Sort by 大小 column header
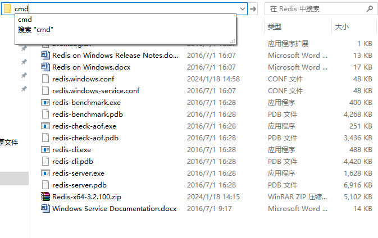The width and height of the screenshot is (378, 238). click(342, 26)
